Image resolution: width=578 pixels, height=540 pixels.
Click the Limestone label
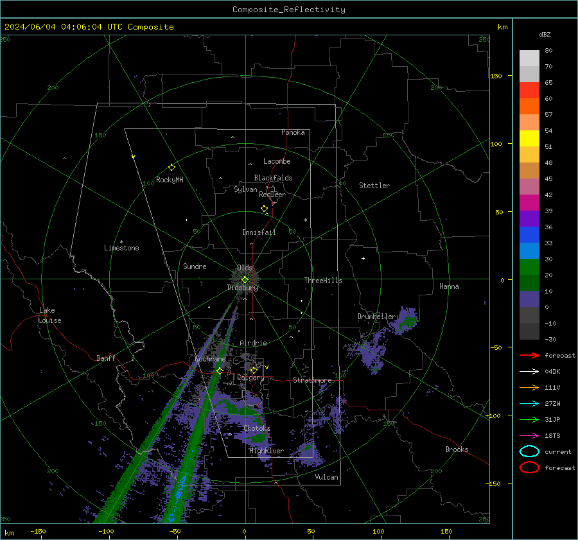tap(121, 248)
